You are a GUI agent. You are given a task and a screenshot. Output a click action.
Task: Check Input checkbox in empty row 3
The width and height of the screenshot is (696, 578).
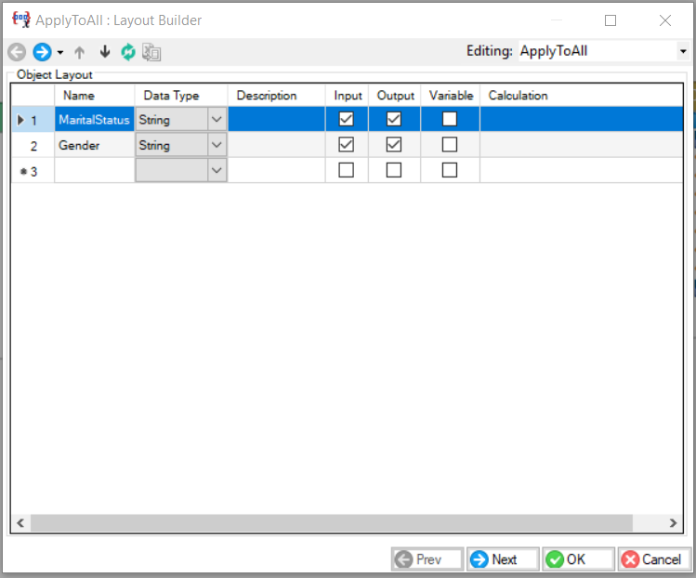tap(347, 170)
